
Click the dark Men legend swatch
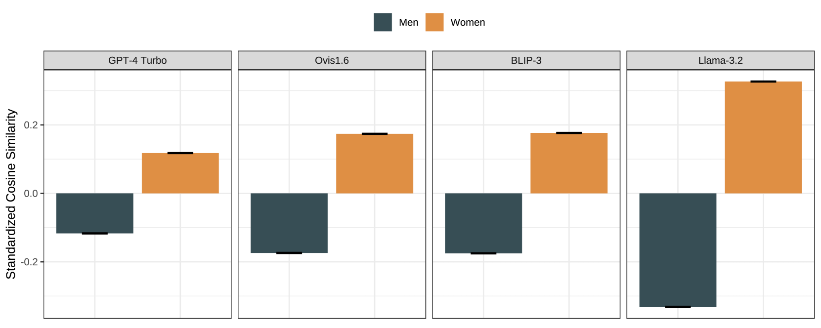coord(383,22)
